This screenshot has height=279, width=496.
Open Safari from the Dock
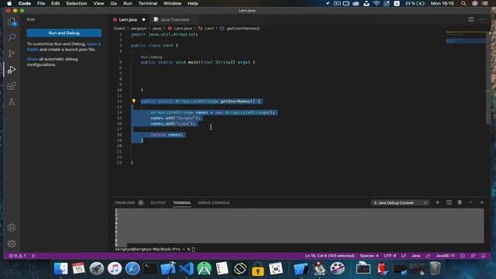pos(133,269)
